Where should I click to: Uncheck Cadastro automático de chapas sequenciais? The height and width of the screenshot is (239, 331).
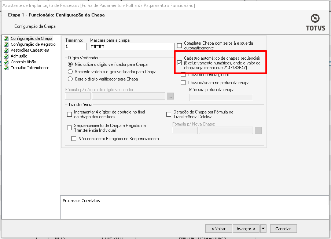pyautogui.click(x=180, y=63)
